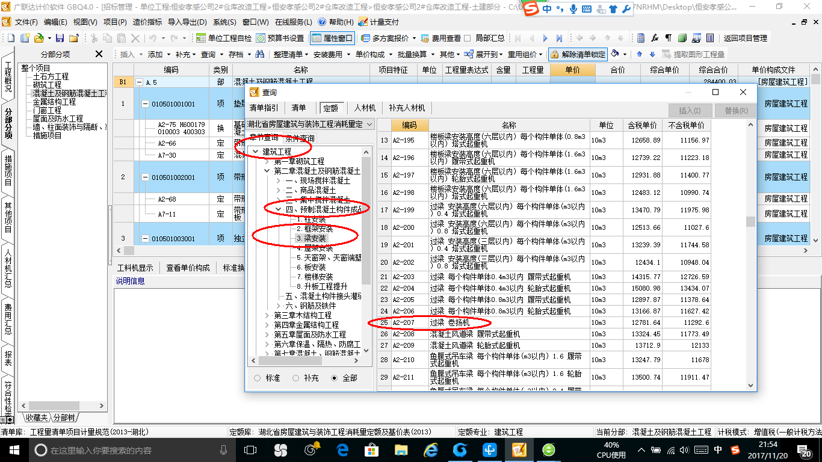Expand 一、现场搅拌混凝土 node
The width and height of the screenshot is (822, 462).
278,180
